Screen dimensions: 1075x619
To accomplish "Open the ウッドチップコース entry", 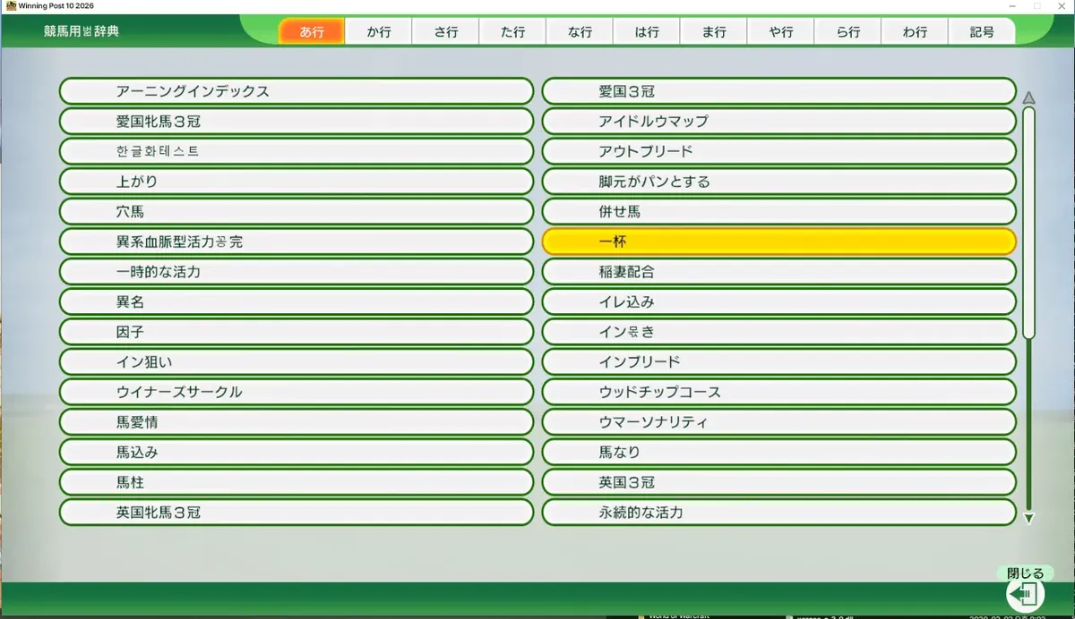I will [x=779, y=392].
